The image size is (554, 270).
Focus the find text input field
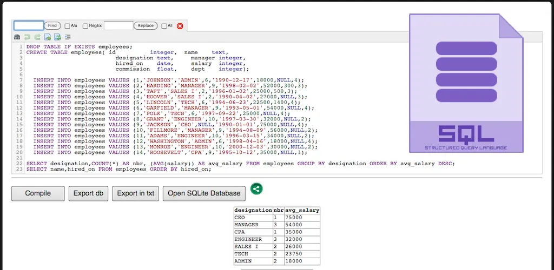click(29, 25)
